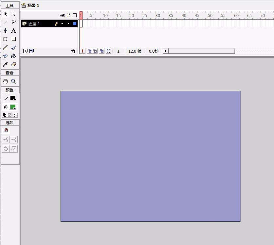Viewport: 274px width, 245px height.
Task: Click the timeline horizontal scrollbar thumb
Action: coord(201,51)
